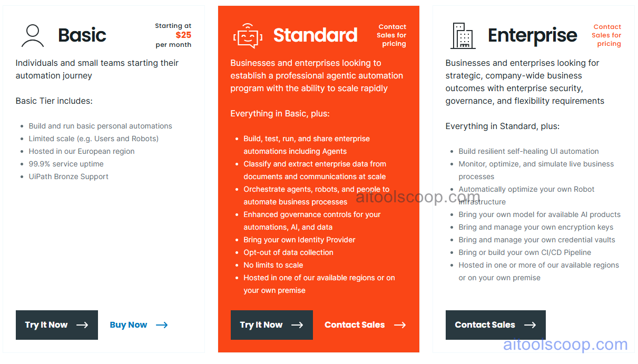The height and width of the screenshot is (364, 638).
Task: Click the arrow icon next to Buy Now
Action: click(x=161, y=325)
